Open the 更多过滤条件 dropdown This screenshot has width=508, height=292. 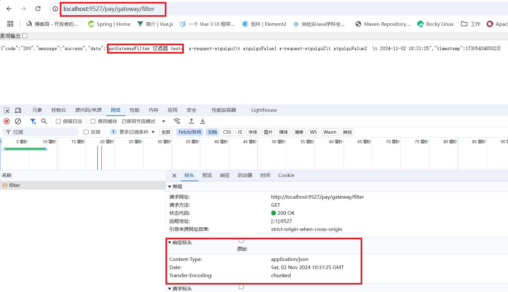(x=132, y=132)
